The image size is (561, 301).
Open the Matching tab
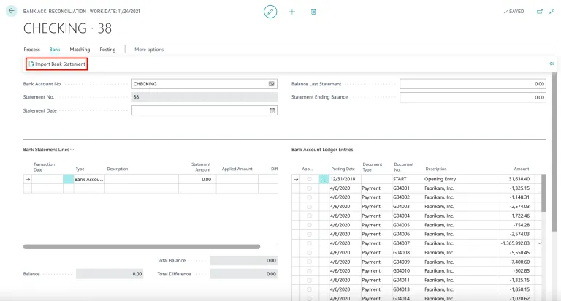click(x=80, y=50)
